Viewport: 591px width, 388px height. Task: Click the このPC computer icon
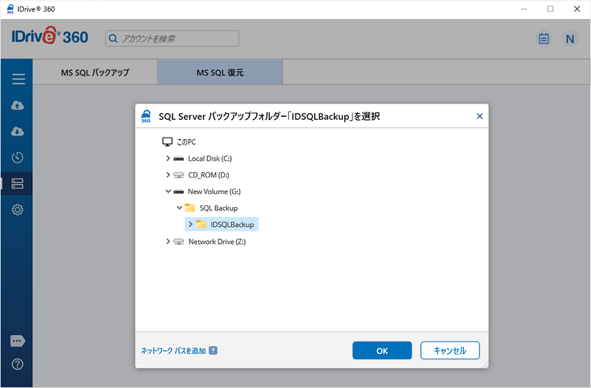167,142
